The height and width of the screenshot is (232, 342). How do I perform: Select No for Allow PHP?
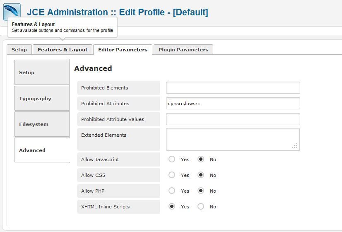[201, 191]
